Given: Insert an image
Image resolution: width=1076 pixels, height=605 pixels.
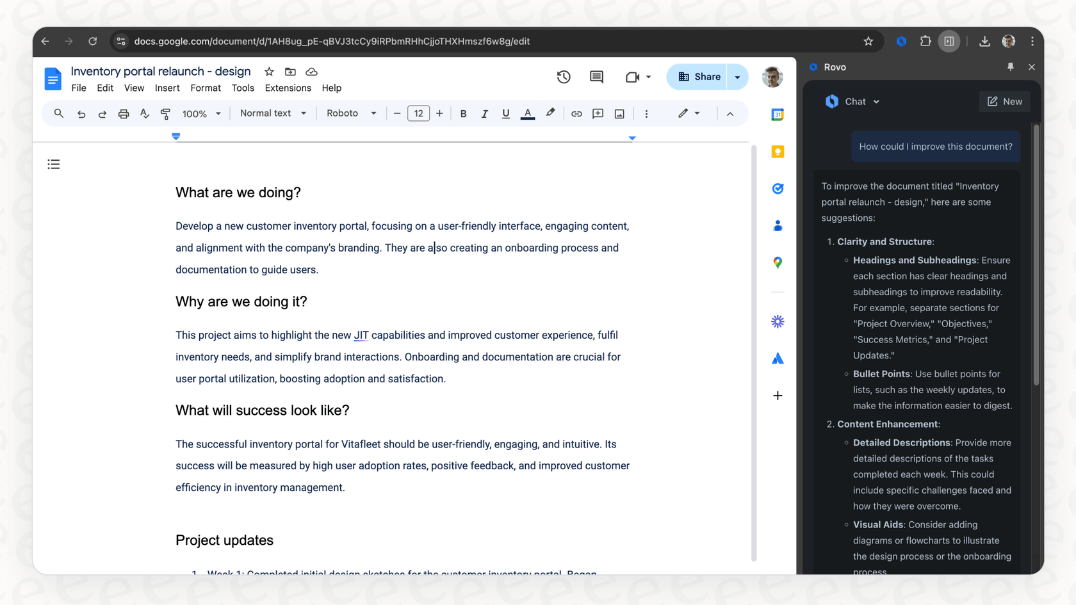Looking at the screenshot, I should coord(619,113).
